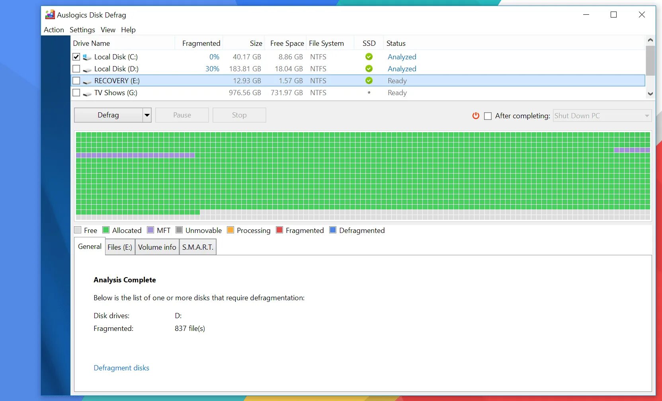Uncheck the Local Disk (C:) checkbox

point(76,57)
